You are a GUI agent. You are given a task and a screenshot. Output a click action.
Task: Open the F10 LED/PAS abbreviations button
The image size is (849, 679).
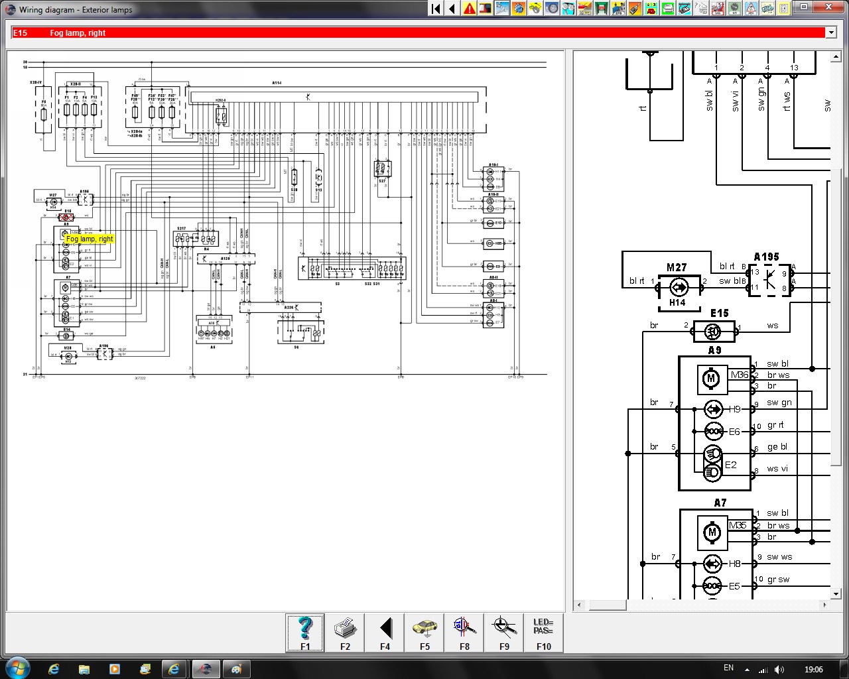543,633
